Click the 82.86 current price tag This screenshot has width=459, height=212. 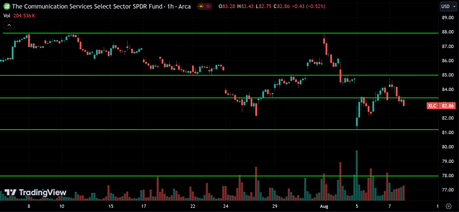pos(447,106)
